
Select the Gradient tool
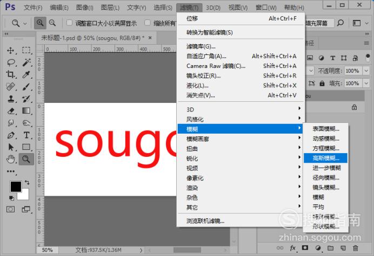[x=26, y=110]
